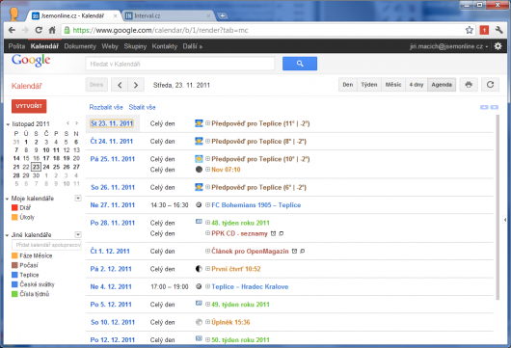
Task: Go to browser home page icon
Action: (52, 30)
